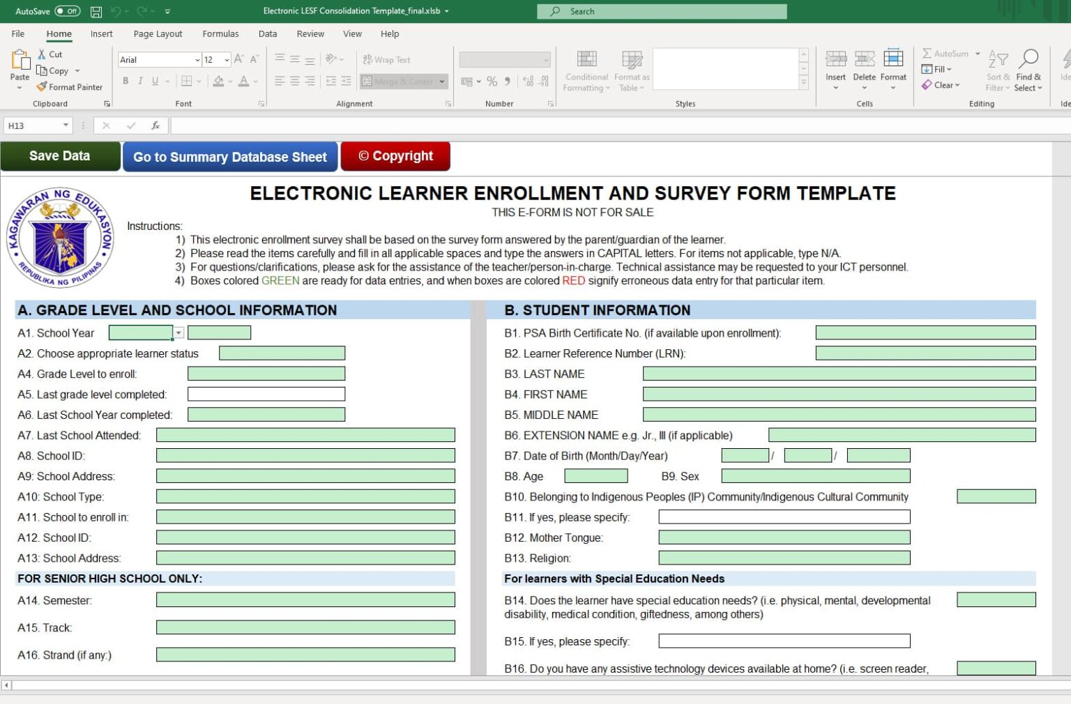
Task: Click the Wrap Text icon
Action: coord(386,59)
